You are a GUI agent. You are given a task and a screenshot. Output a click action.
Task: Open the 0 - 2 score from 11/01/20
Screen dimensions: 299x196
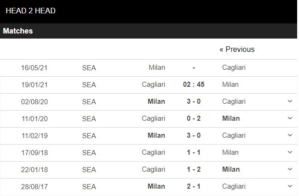194,118
